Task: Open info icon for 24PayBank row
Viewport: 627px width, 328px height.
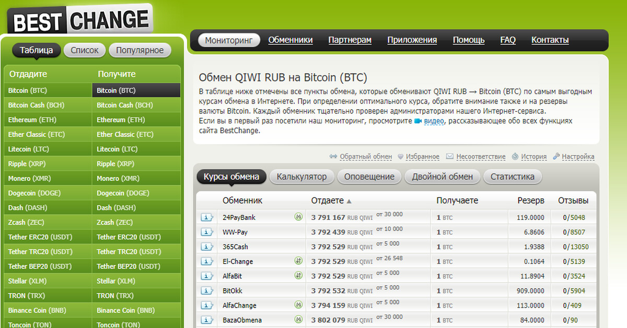Action: click(x=206, y=217)
